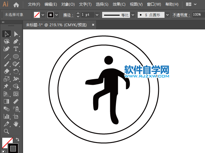Switch to the 未标题-1* document tab
This screenshot has height=153, width=205.
[56, 25]
